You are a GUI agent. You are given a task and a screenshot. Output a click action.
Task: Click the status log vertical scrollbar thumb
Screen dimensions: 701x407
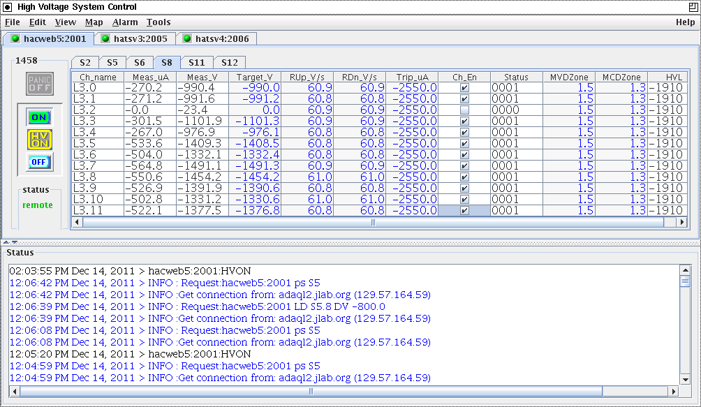[686, 281]
